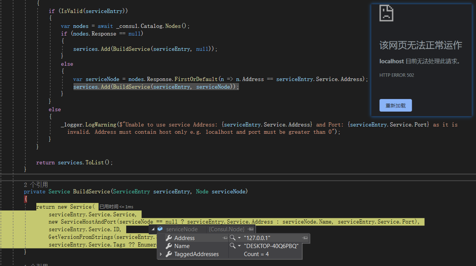Click the TaggedAddresses wrench icon
Image resolution: width=476 pixels, height=266 pixels.
pyautogui.click(x=169, y=254)
